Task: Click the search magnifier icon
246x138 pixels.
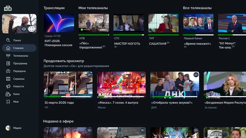Action: click(8, 40)
